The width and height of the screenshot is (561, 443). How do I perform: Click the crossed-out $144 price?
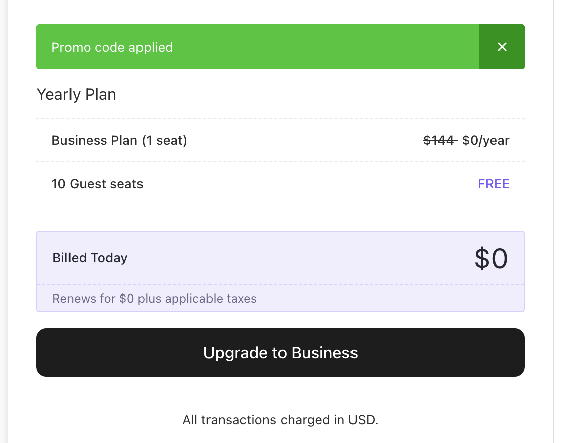439,140
